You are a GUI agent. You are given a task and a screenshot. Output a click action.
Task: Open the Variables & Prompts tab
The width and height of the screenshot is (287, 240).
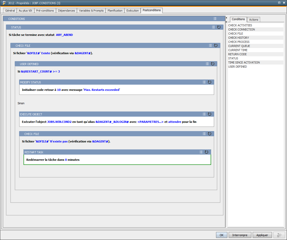pos(91,11)
